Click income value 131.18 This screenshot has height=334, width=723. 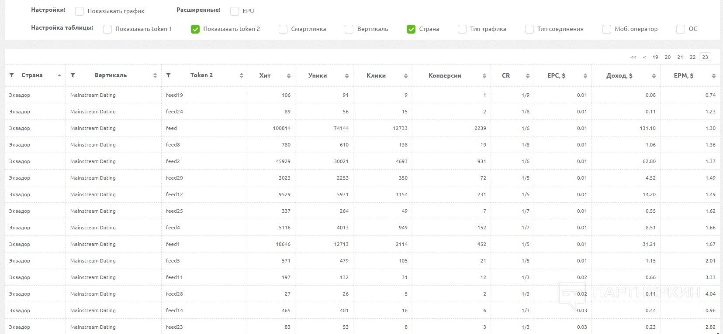(648, 128)
